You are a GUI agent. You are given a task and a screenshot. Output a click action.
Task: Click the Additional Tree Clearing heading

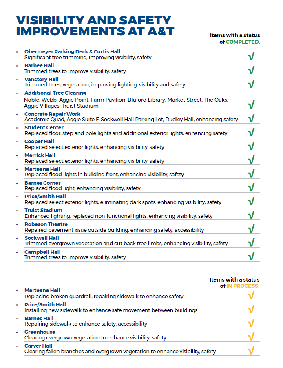55,93
